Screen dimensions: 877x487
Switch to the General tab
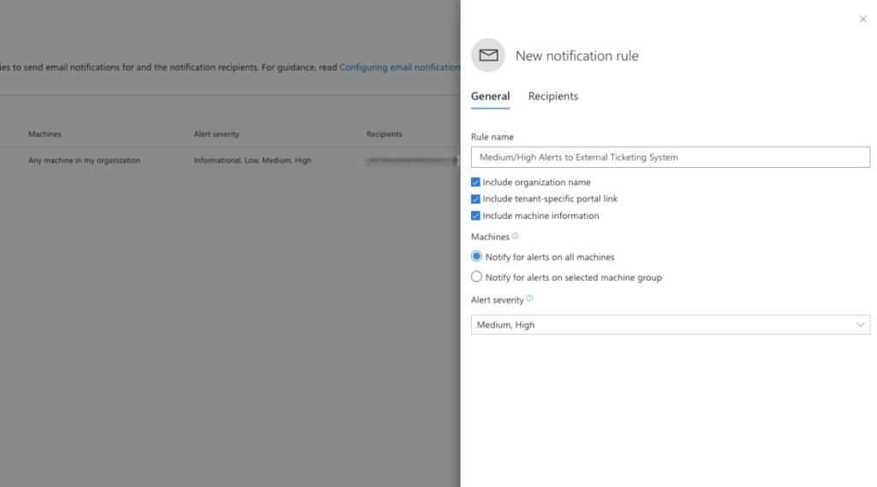tap(490, 96)
